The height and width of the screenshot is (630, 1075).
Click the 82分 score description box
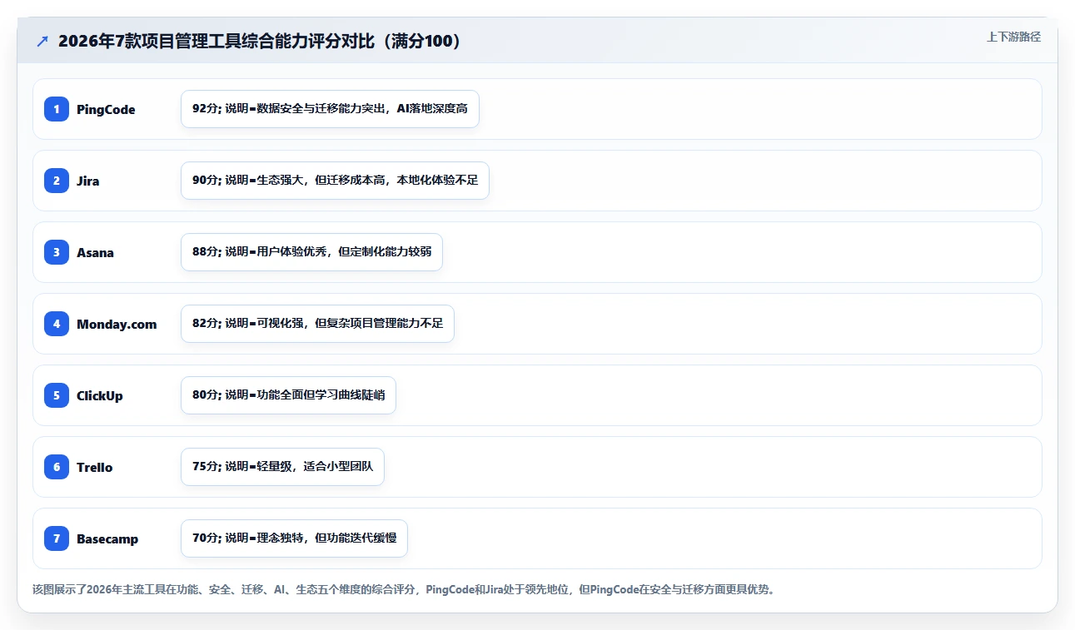point(317,324)
